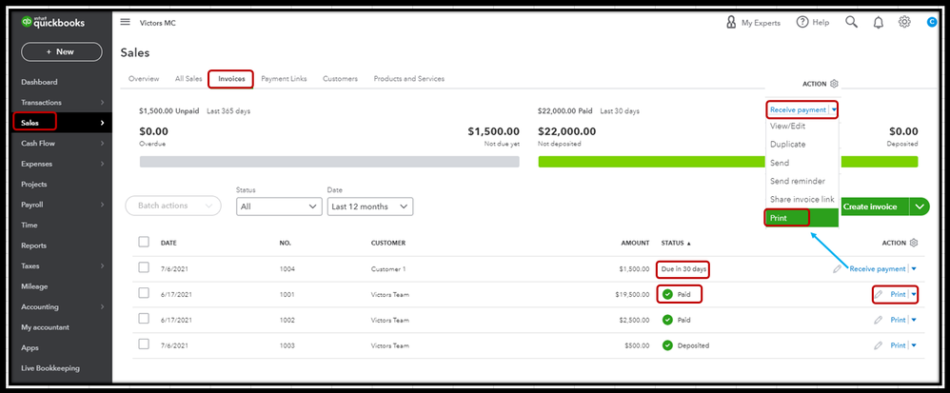
Task: Click the + New button
Action: click(61, 52)
